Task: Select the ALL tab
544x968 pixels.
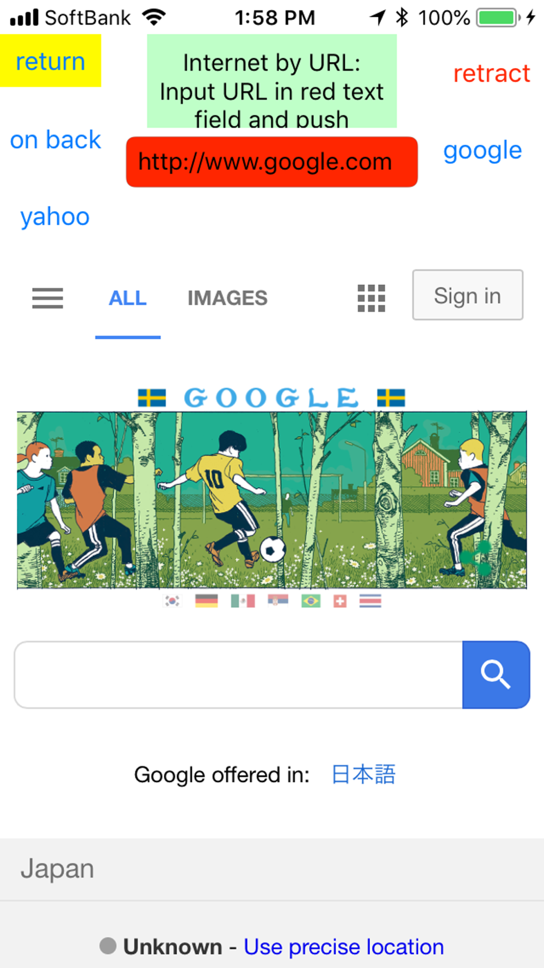Action: (x=128, y=298)
